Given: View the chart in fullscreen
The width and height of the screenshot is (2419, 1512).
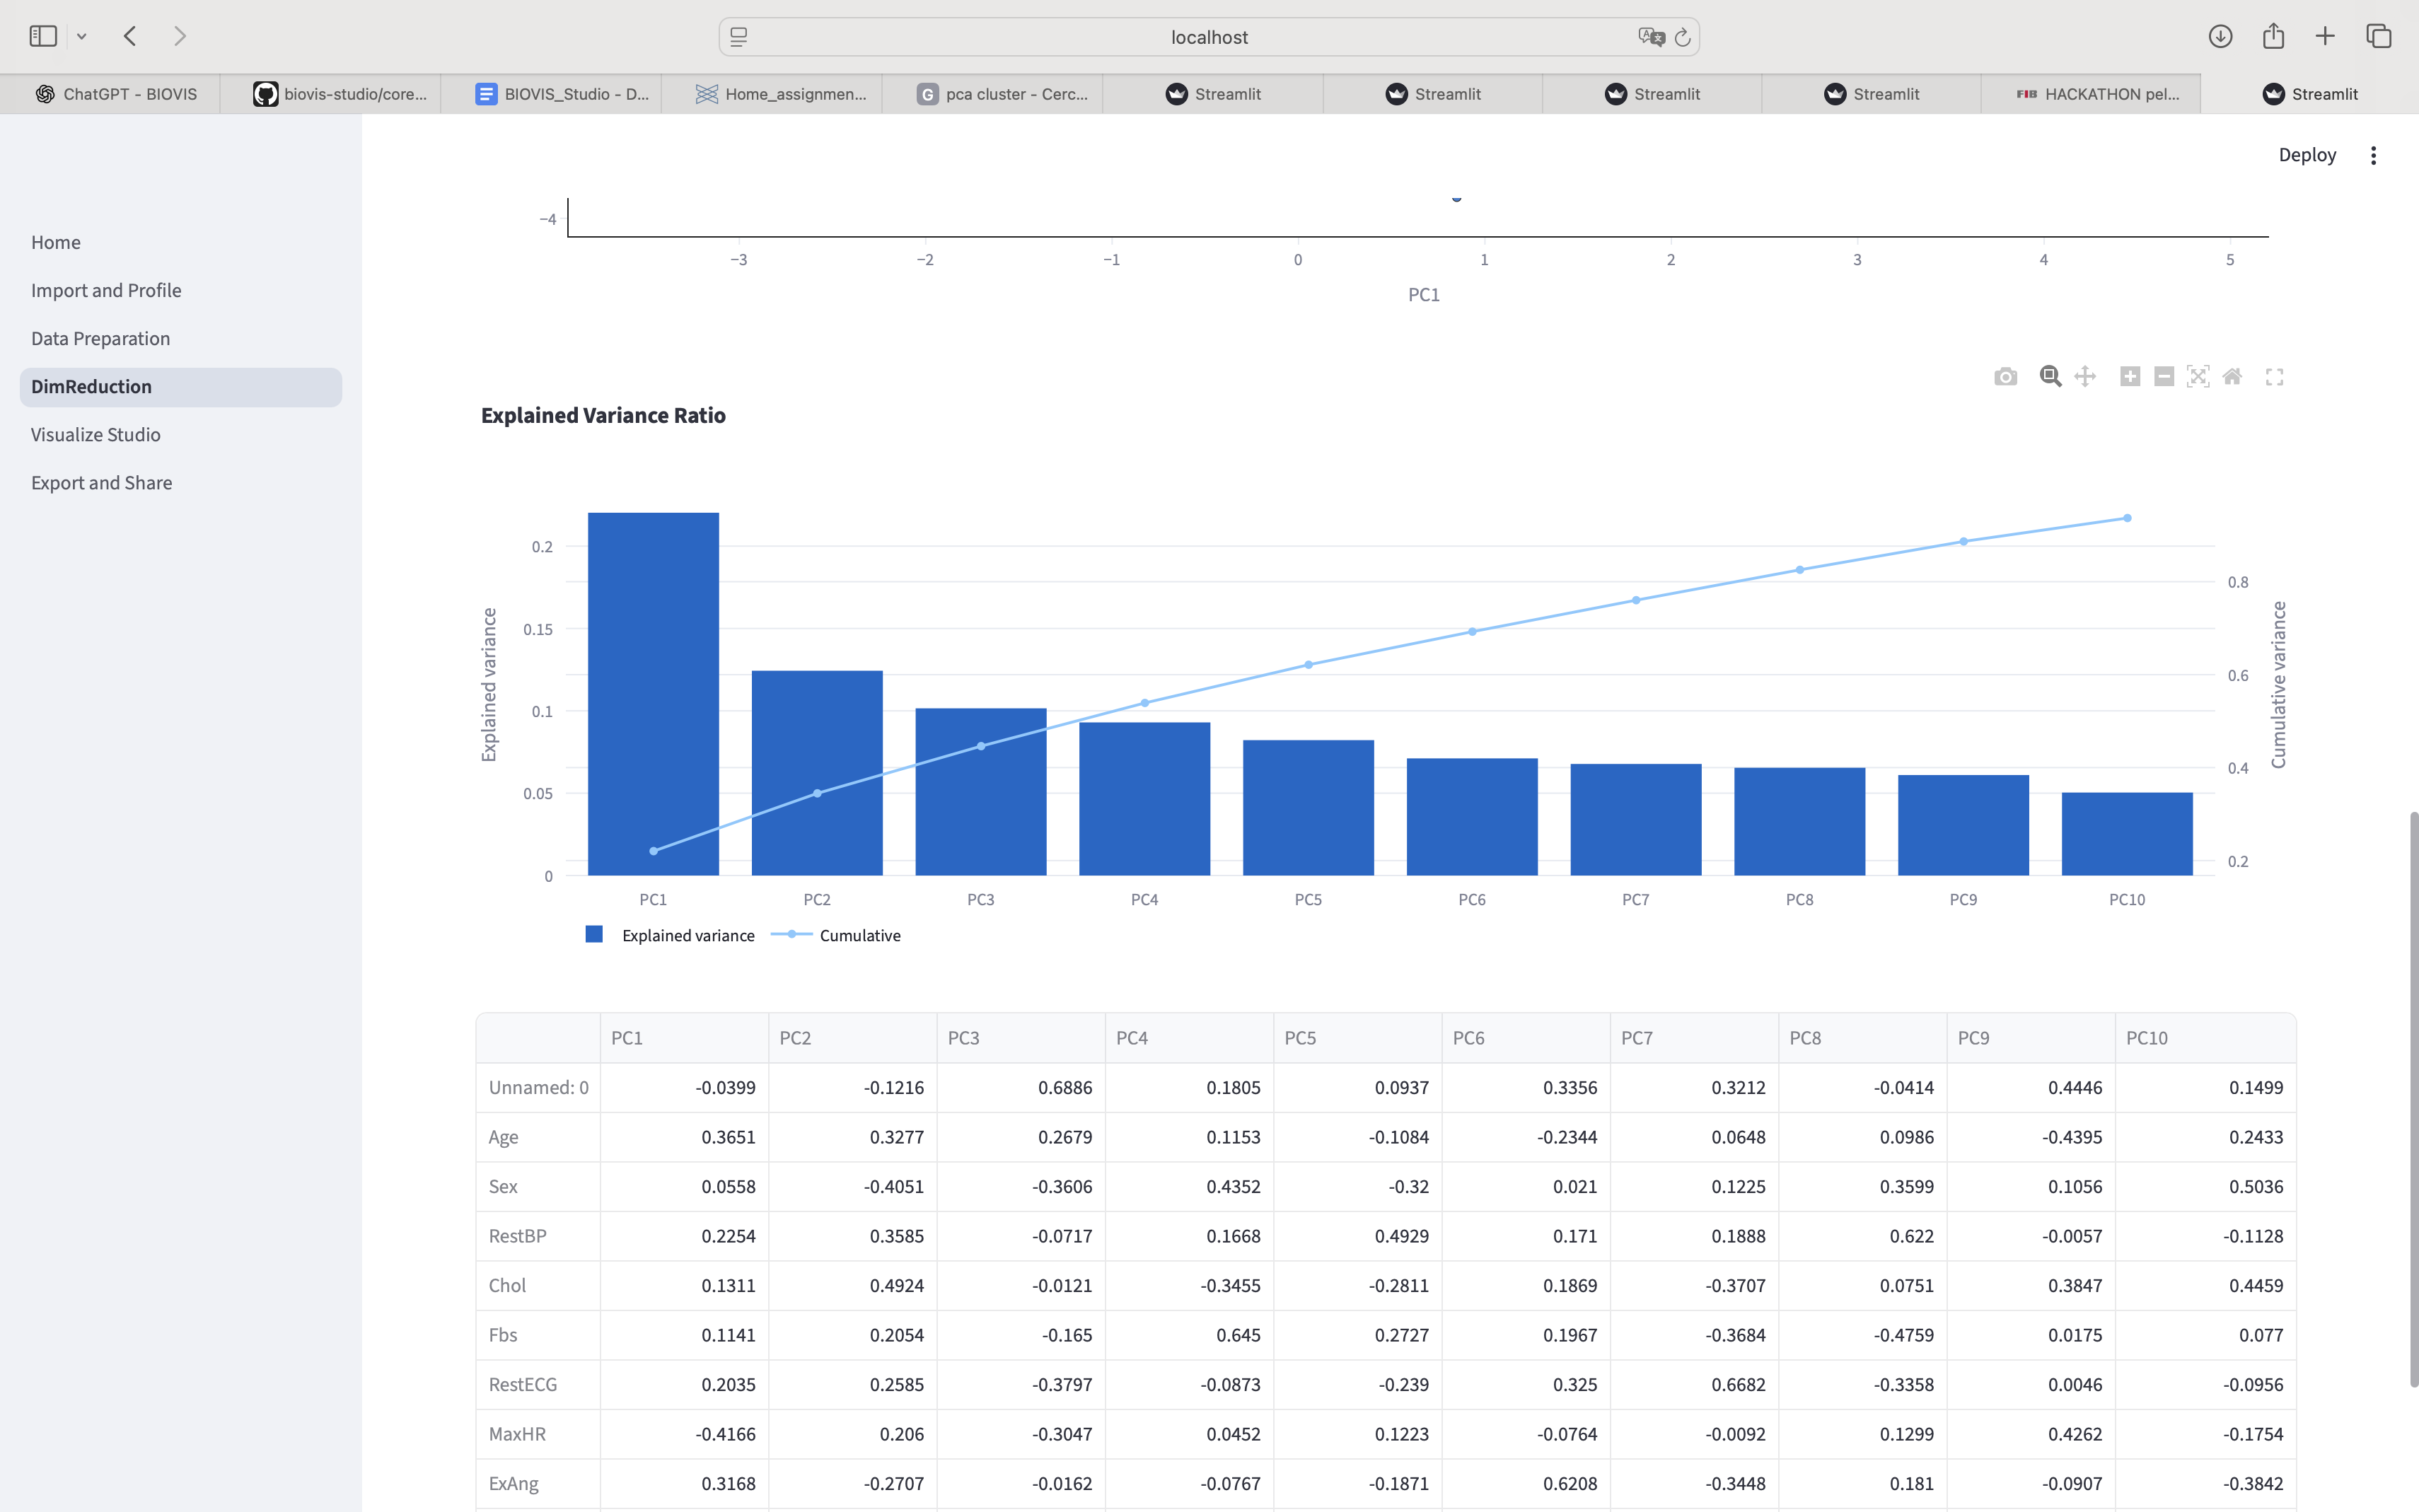Looking at the screenshot, I should click(2275, 377).
